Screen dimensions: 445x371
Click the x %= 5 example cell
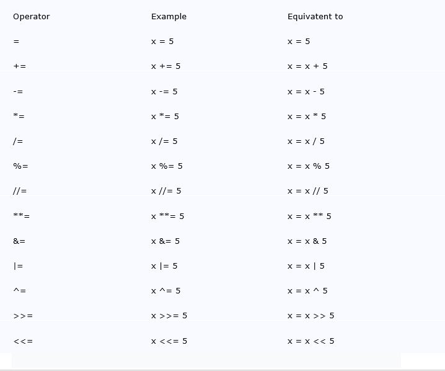coord(167,166)
